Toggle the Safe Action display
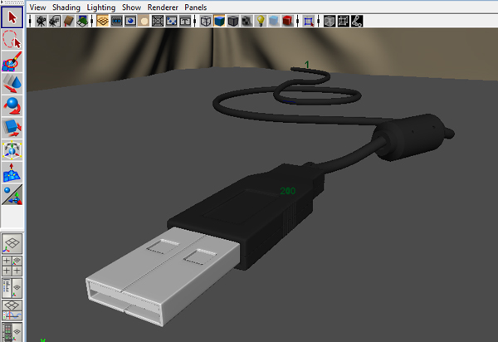498x342 pixels. (171, 22)
